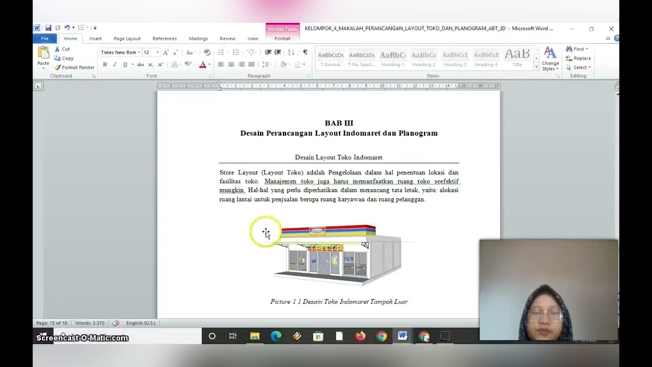Open the Change Styles dropdown
Screen dimensions: 652x367
[x=550, y=59]
